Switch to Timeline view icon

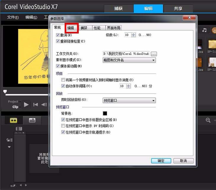[x=32, y=120]
